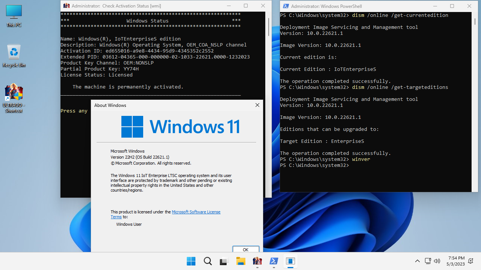
Task: Maximize the Windows PowerShell window
Action: [x=452, y=6]
